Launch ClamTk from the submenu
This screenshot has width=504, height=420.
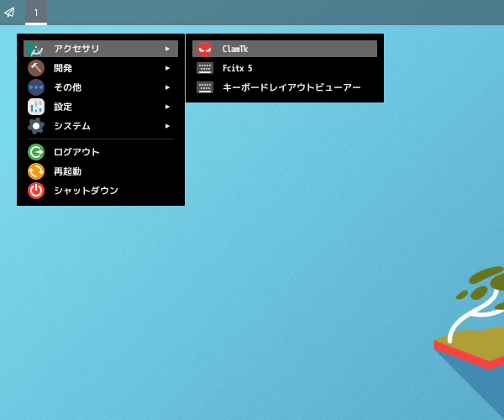pyautogui.click(x=285, y=49)
